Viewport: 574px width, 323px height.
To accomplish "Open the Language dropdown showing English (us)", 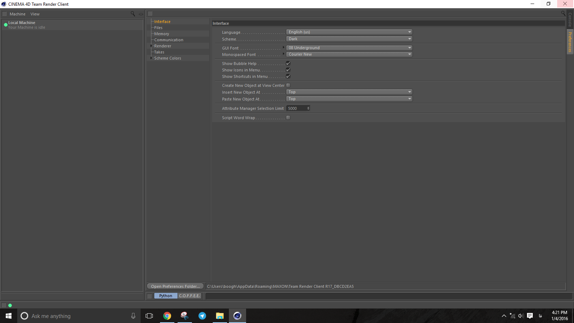I will click(349, 32).
